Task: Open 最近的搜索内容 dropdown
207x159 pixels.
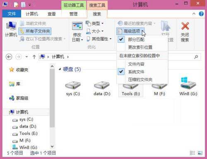Action: (x=136, y=23)
